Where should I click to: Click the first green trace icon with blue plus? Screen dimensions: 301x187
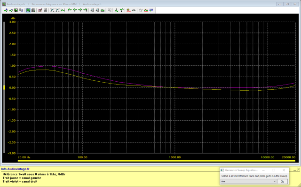point(6,10)
